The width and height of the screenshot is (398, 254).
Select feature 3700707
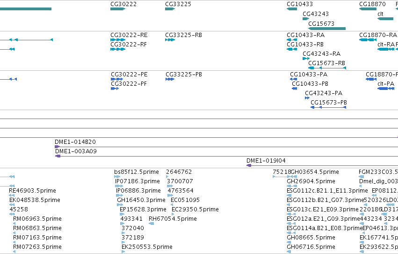pos(180,181)
